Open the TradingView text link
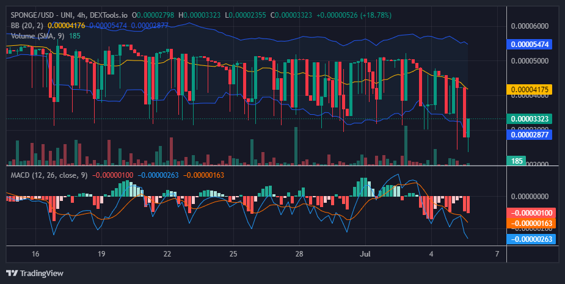This screenshot has width=565, height=284. click(42, 273)
